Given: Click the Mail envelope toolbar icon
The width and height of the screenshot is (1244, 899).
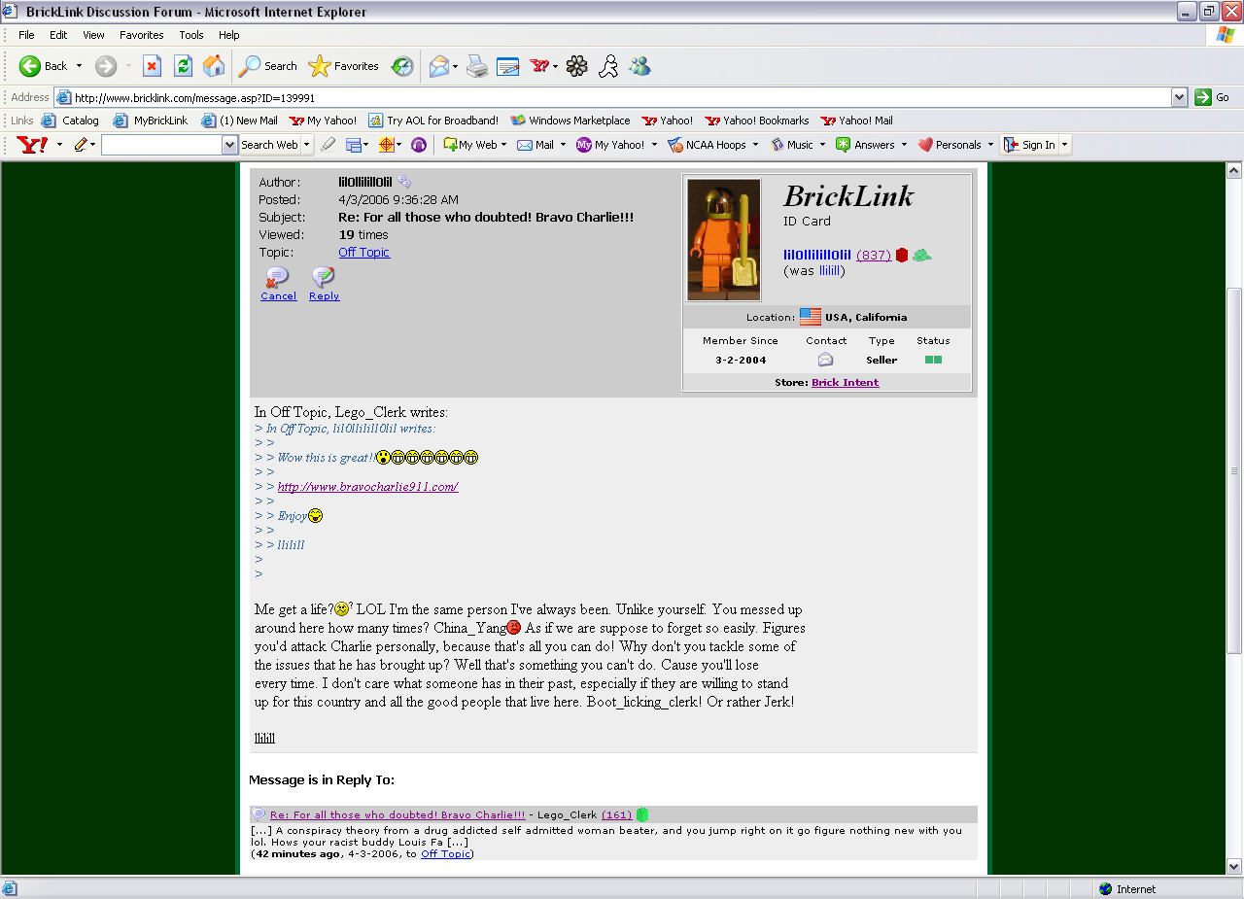Looking at the screenshot, I should 439,66.
